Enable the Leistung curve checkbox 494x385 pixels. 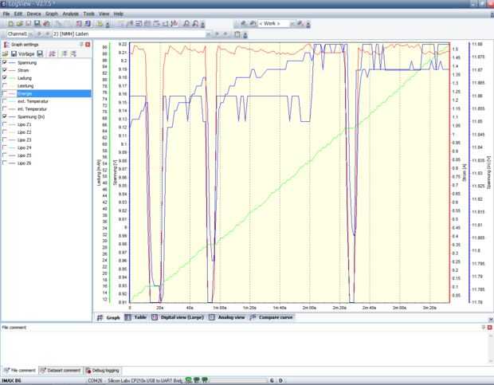pos(5,86)
